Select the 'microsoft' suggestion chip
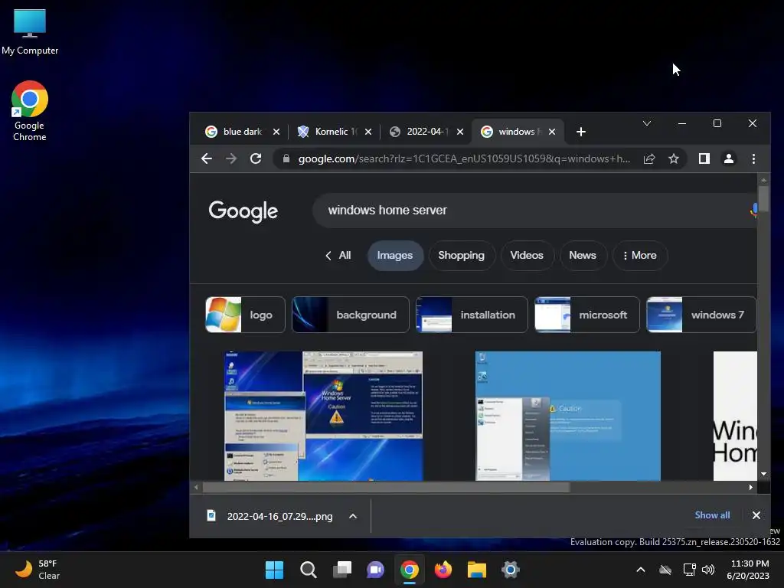 tap(587, 315)
